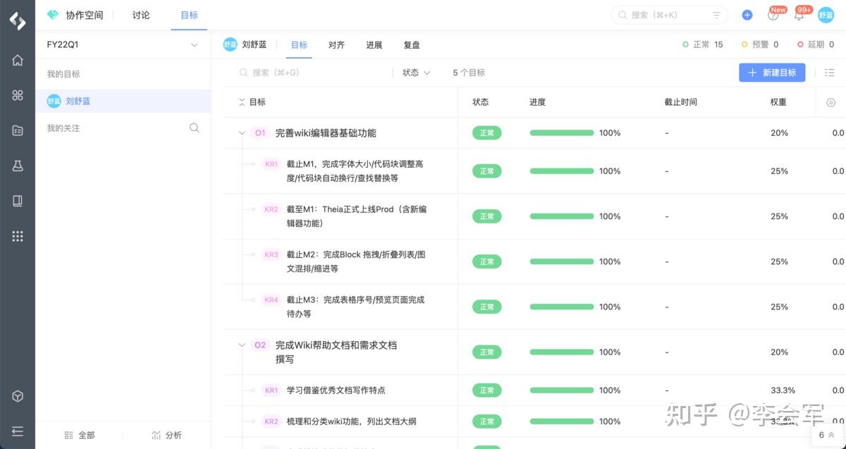Screen dimensions: 846x449
Task: Open the book/wiki icon in left rail
Action: point(18,201)
